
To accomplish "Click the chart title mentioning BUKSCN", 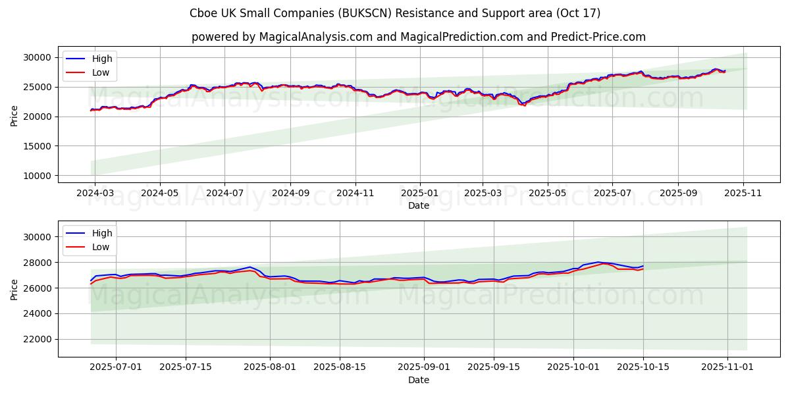I will 395,13.
